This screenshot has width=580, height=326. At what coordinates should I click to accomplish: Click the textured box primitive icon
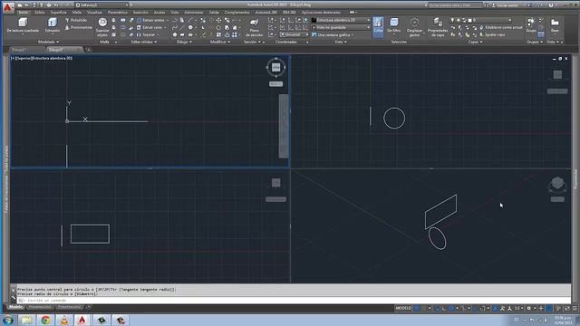click(23, 22)
